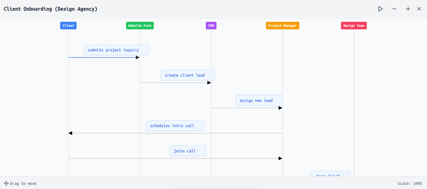Click the drag to move cross-arrows icon
Image resolution: width=427 pixels, height=189 pixels.
[6, 183]
